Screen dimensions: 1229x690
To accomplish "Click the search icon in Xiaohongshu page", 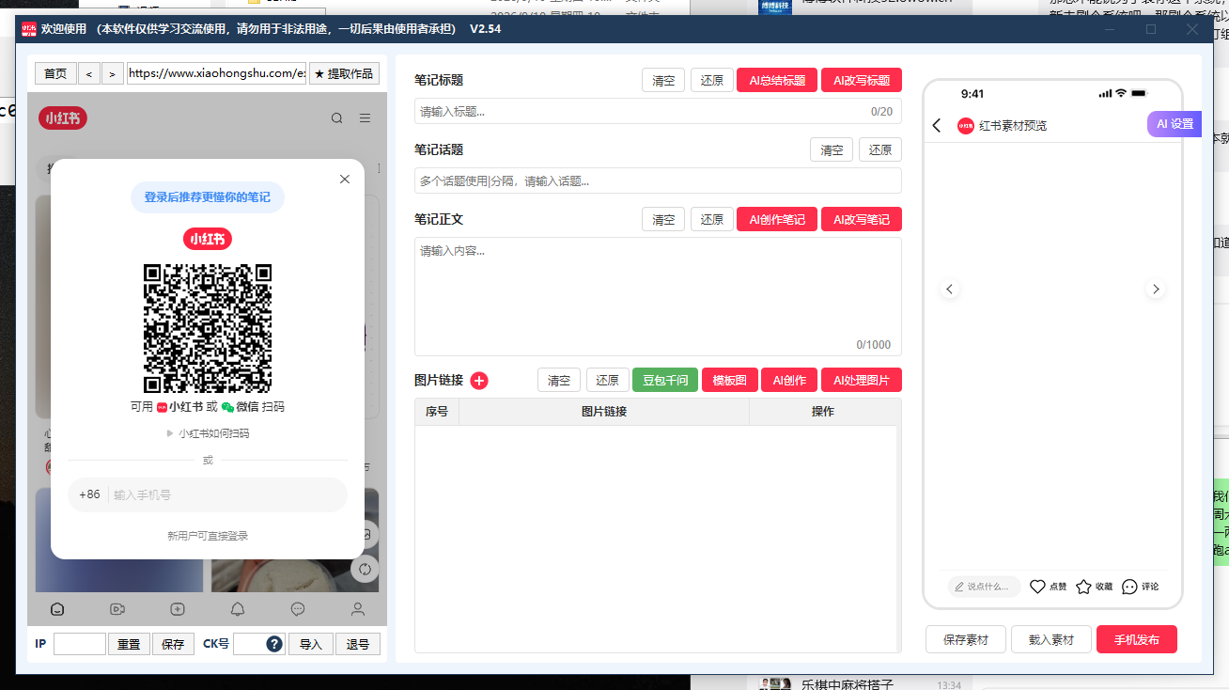I will click(x=336, y=118).
